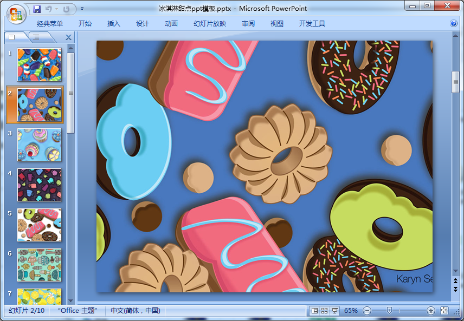
Task: Click the Redo icon in Quick Access
Action: point(66,9)
